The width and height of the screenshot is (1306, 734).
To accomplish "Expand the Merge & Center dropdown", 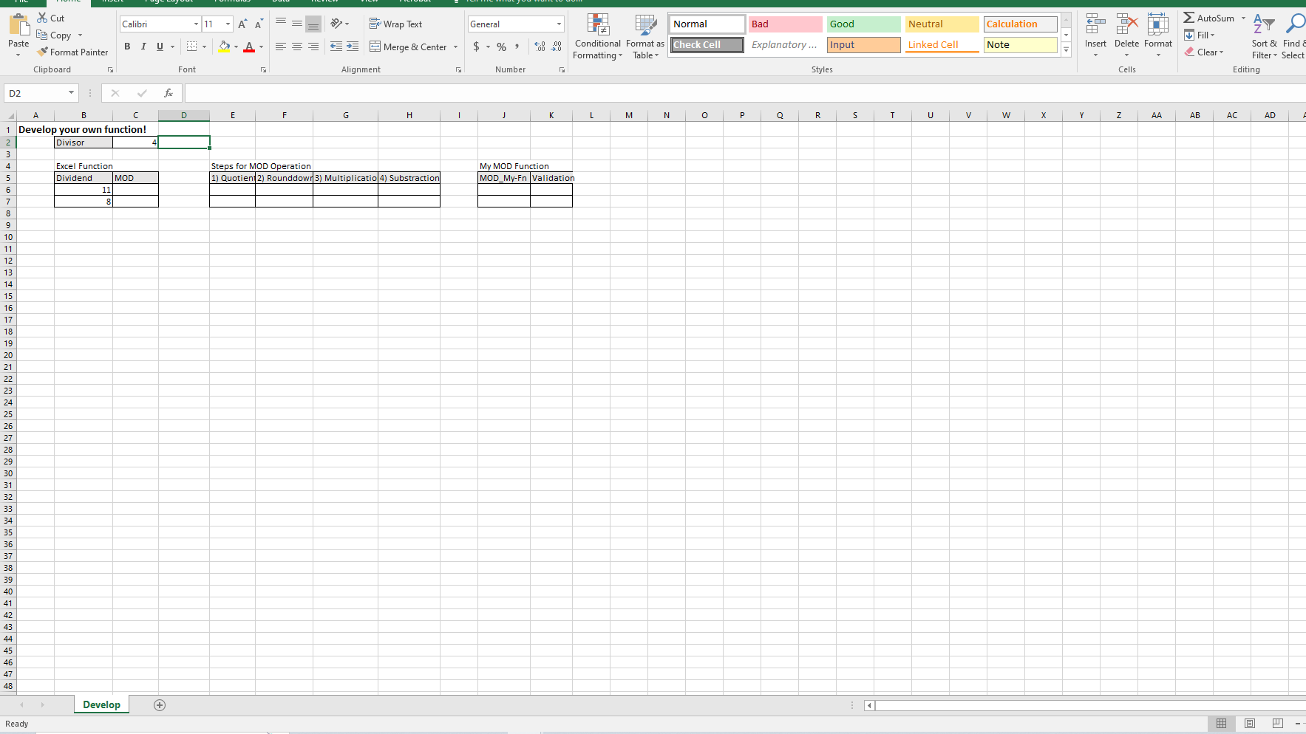I will tap(456, 47).
